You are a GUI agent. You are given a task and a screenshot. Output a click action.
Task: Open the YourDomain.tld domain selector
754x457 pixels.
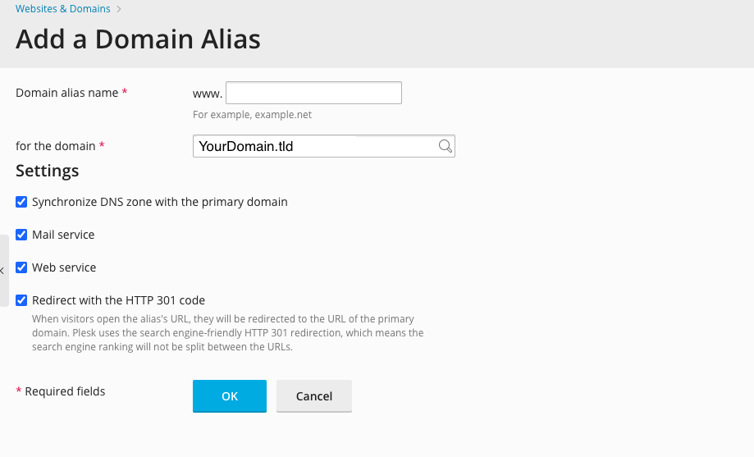click(316, 146)
